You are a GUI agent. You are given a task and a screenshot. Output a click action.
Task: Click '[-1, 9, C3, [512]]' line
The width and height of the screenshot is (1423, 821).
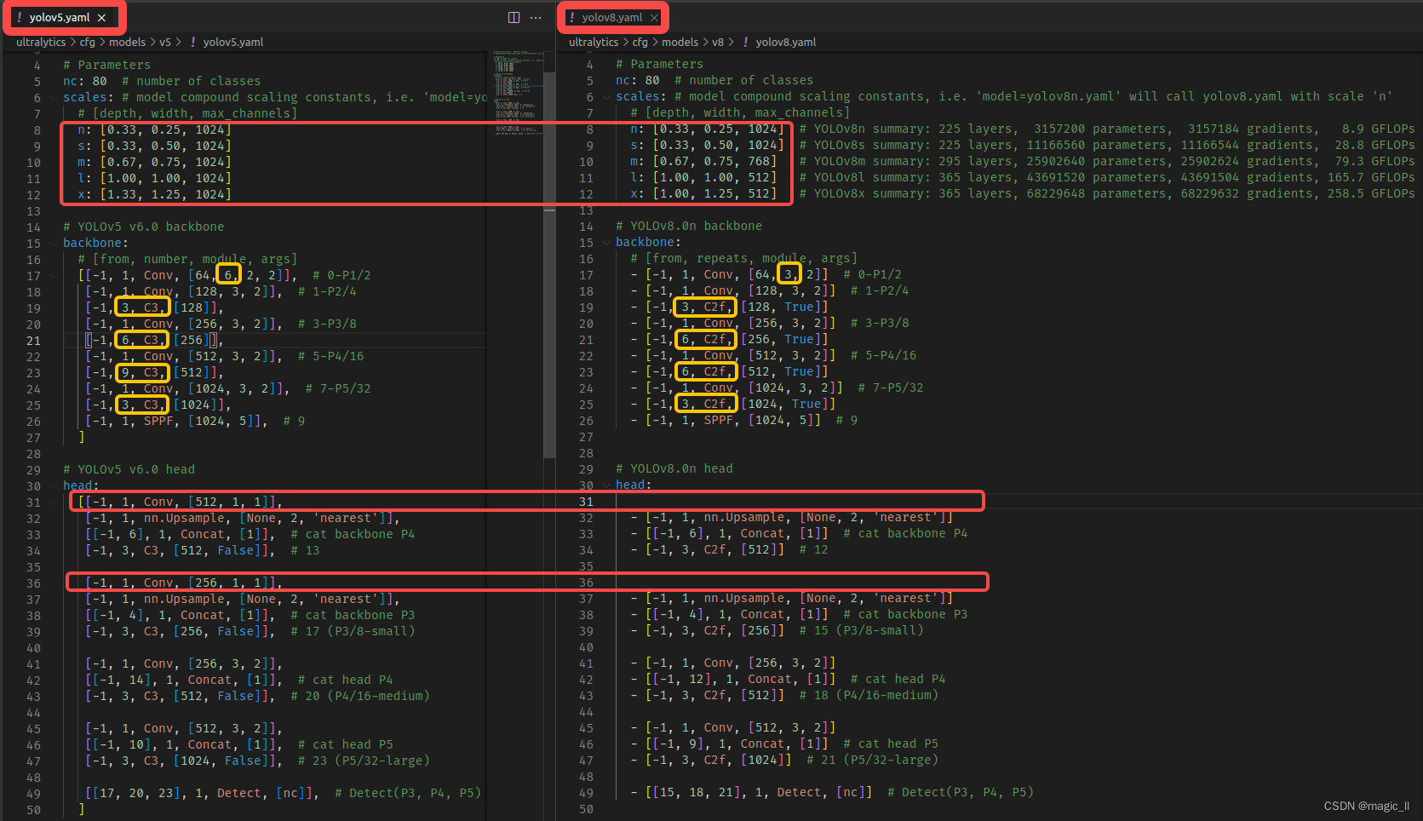[154, 372]
